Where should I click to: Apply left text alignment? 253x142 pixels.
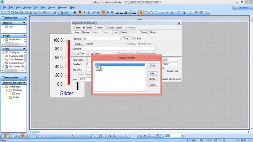point(104,12)
